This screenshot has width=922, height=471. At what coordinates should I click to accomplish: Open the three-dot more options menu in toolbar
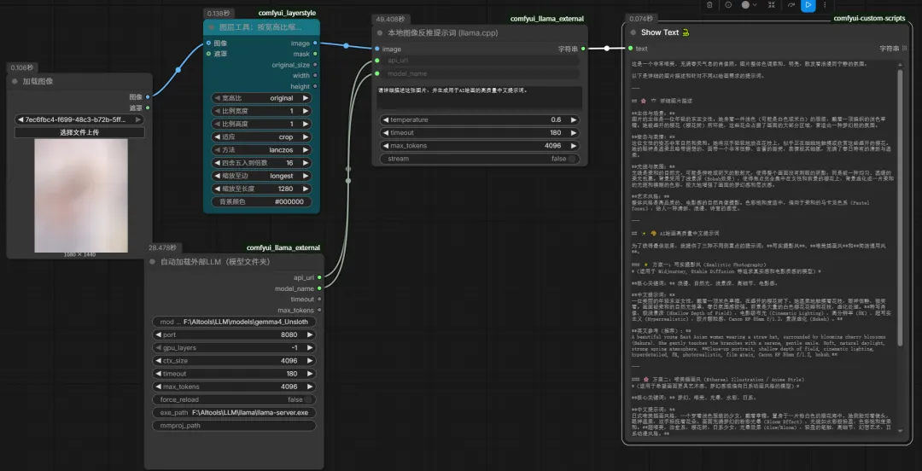point(825,5)
